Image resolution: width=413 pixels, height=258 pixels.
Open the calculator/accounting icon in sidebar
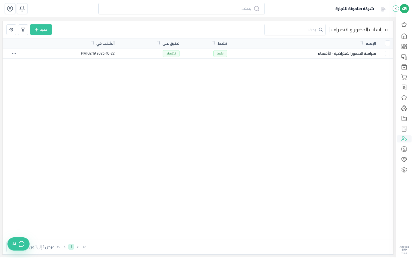pyautogui.click(x=404, y=129)
